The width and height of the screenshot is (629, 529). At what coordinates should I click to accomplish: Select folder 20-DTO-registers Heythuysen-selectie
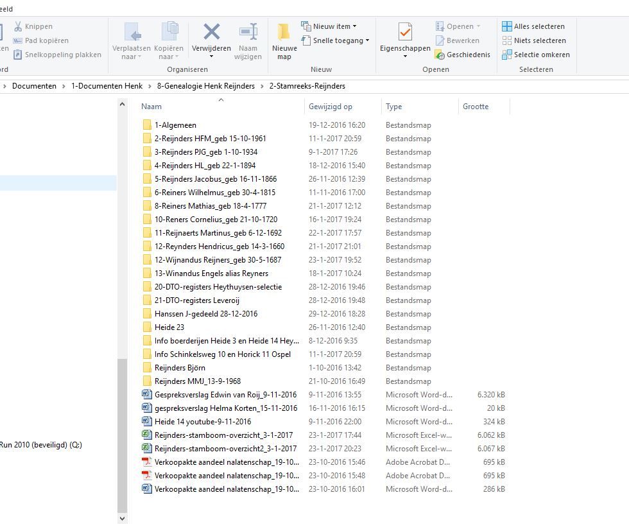tap(218, 287)
